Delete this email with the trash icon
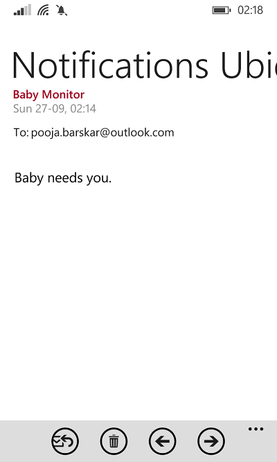This screenshot has width=277, height=462. [114, 441]
